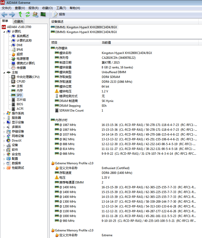
Task: Open the 报告(R) menu
Action: point(33,8)
